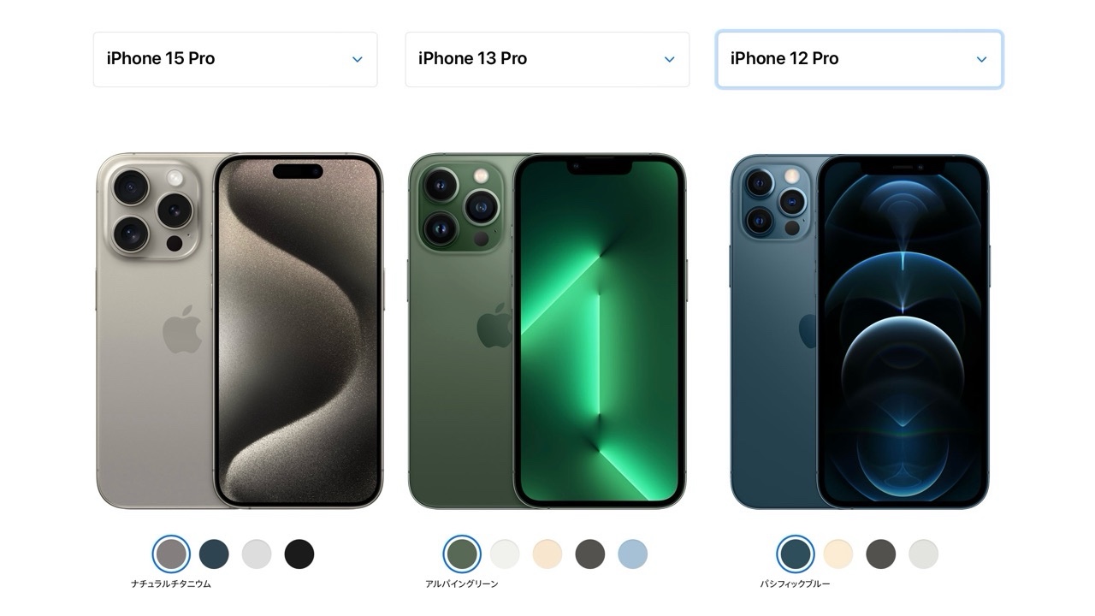Choose sierra blue swatch for iPhone 13 Pro

[633, 554]
